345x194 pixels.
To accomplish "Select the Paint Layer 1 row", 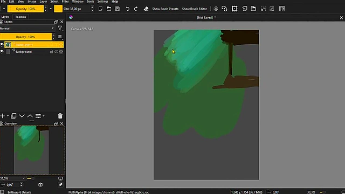I will point(32,45).
